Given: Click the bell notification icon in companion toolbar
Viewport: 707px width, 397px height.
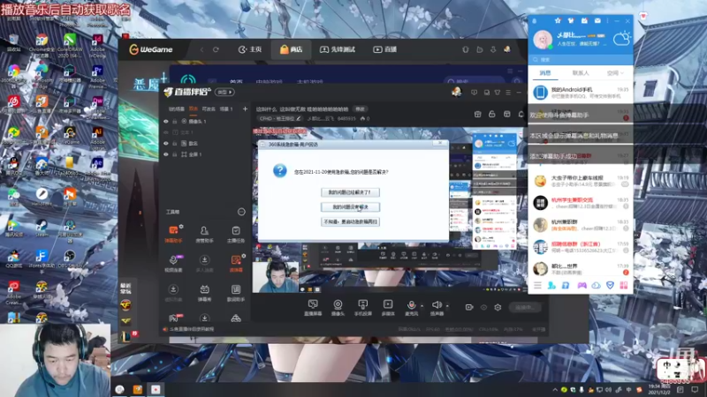Looking at the screenshot, I should click(521, 115).
